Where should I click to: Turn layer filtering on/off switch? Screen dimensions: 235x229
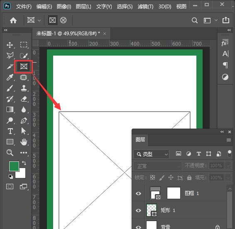[230, 153]
